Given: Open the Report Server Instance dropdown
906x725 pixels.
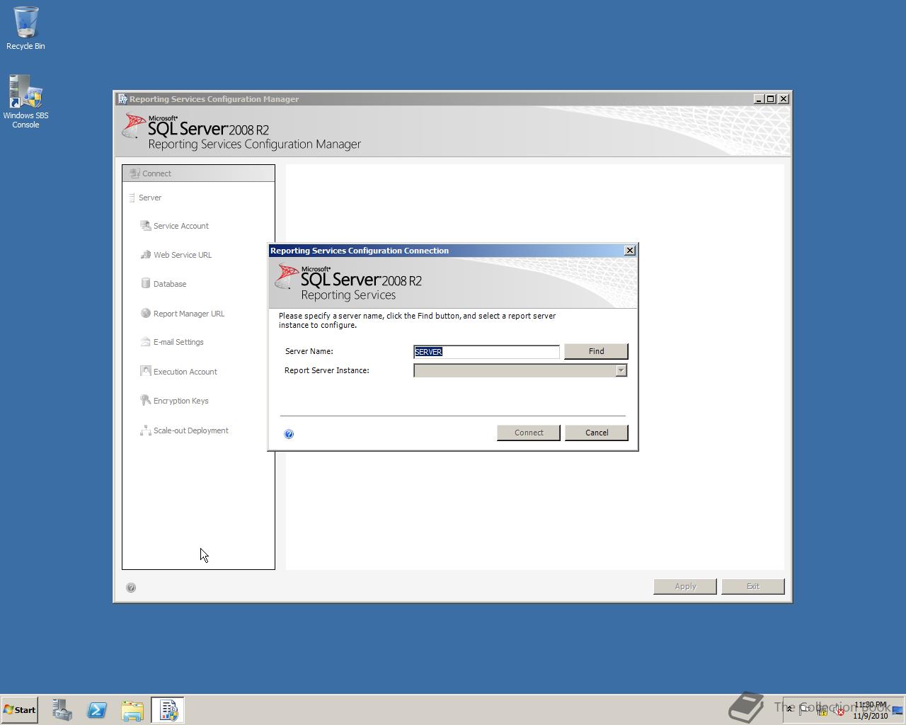Looking at the screenshot, I should coord(621,370).
